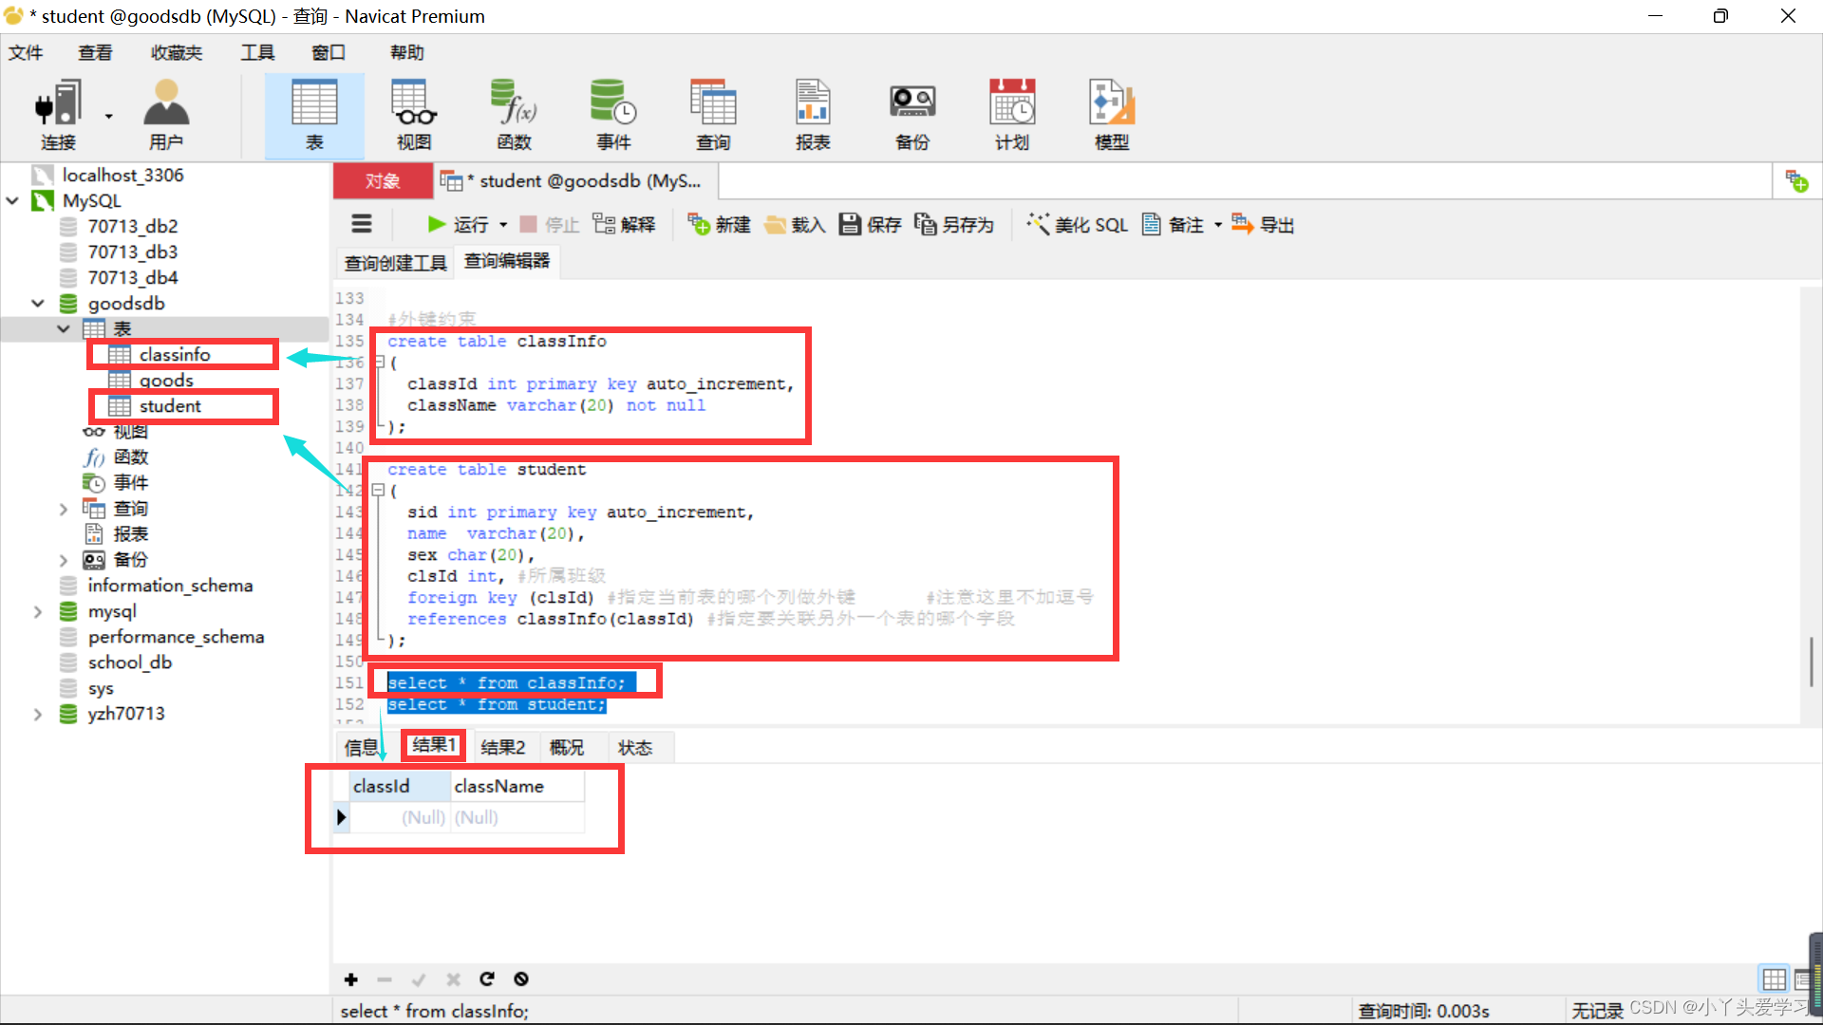The height and width of the screenshot is (1025, 1823).
Task: Open the 结果1 result tab
Action: pos(434,745)
